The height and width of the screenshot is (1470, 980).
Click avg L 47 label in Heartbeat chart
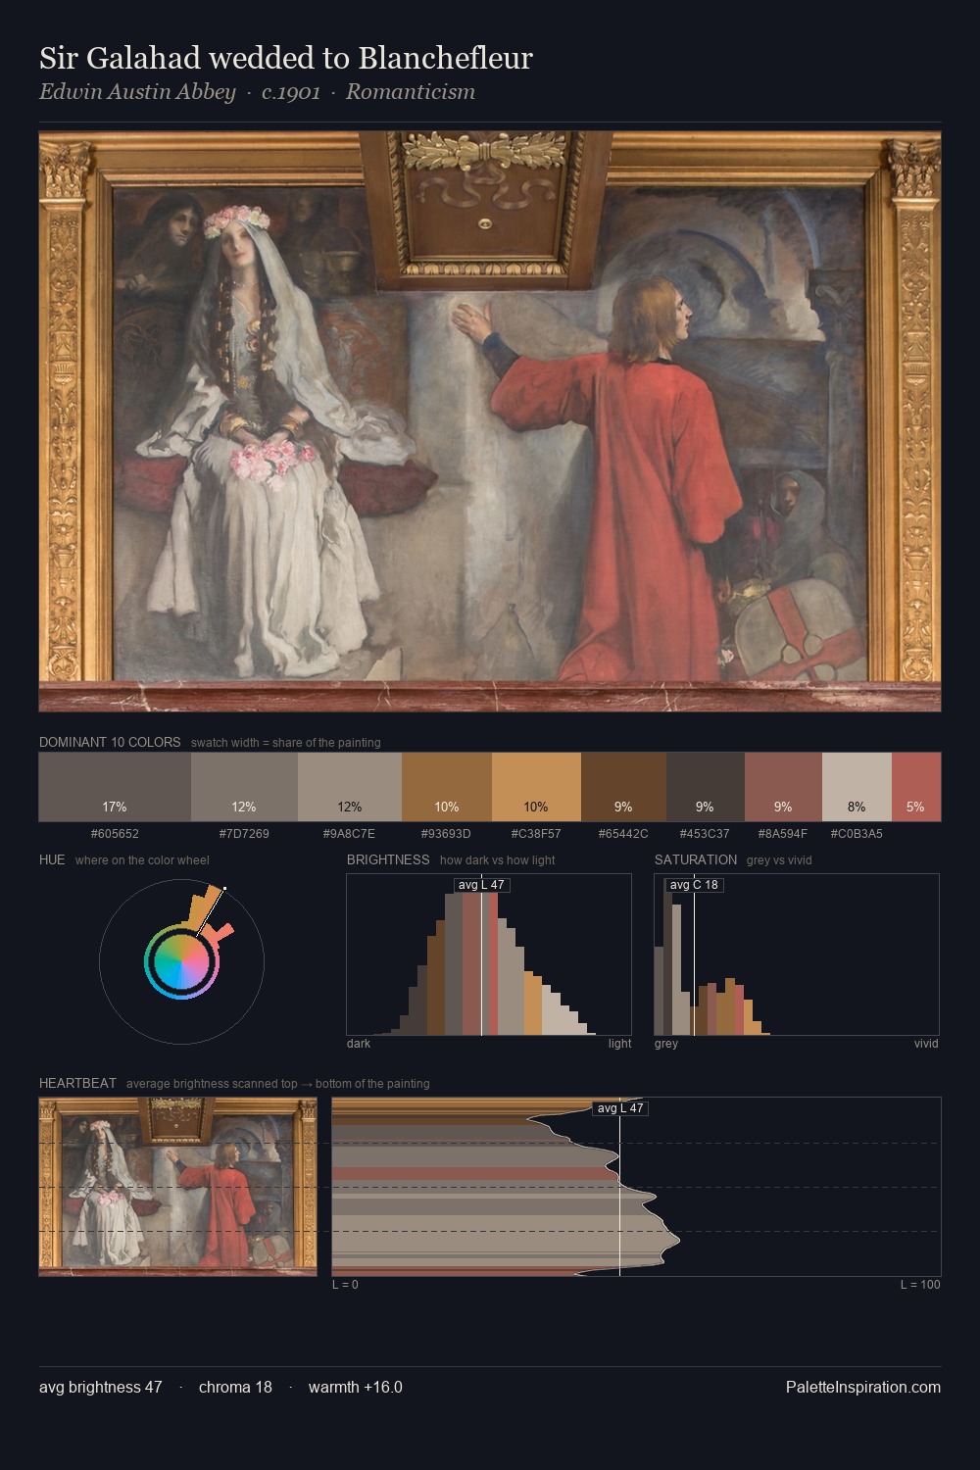click(x=620, y=1108)
